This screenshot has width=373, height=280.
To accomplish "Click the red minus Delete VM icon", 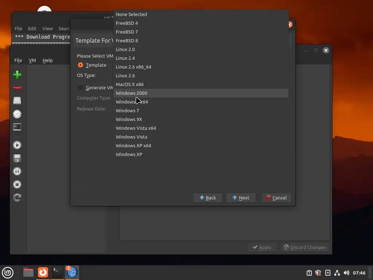I will click(17, 88).
